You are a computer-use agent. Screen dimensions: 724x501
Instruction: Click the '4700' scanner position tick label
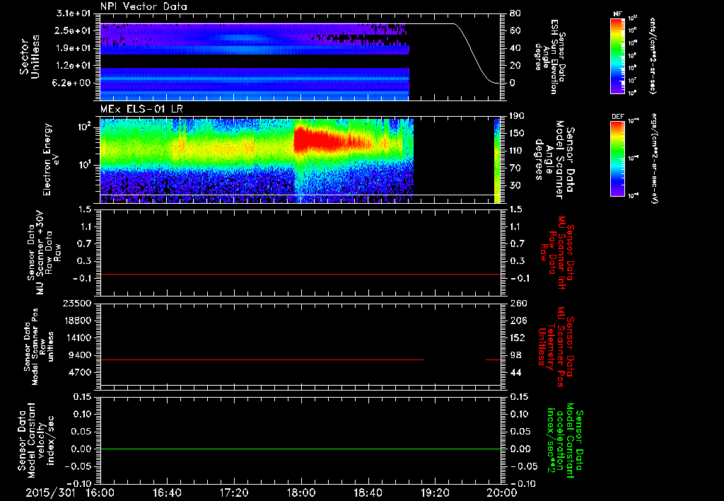(x=79, y=372)
